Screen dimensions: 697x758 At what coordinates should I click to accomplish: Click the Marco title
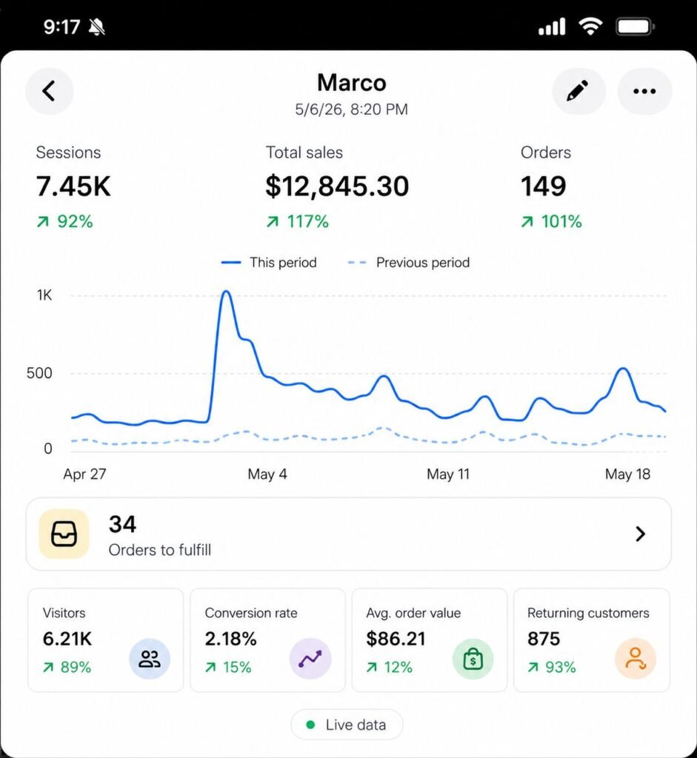pos(352,83)
